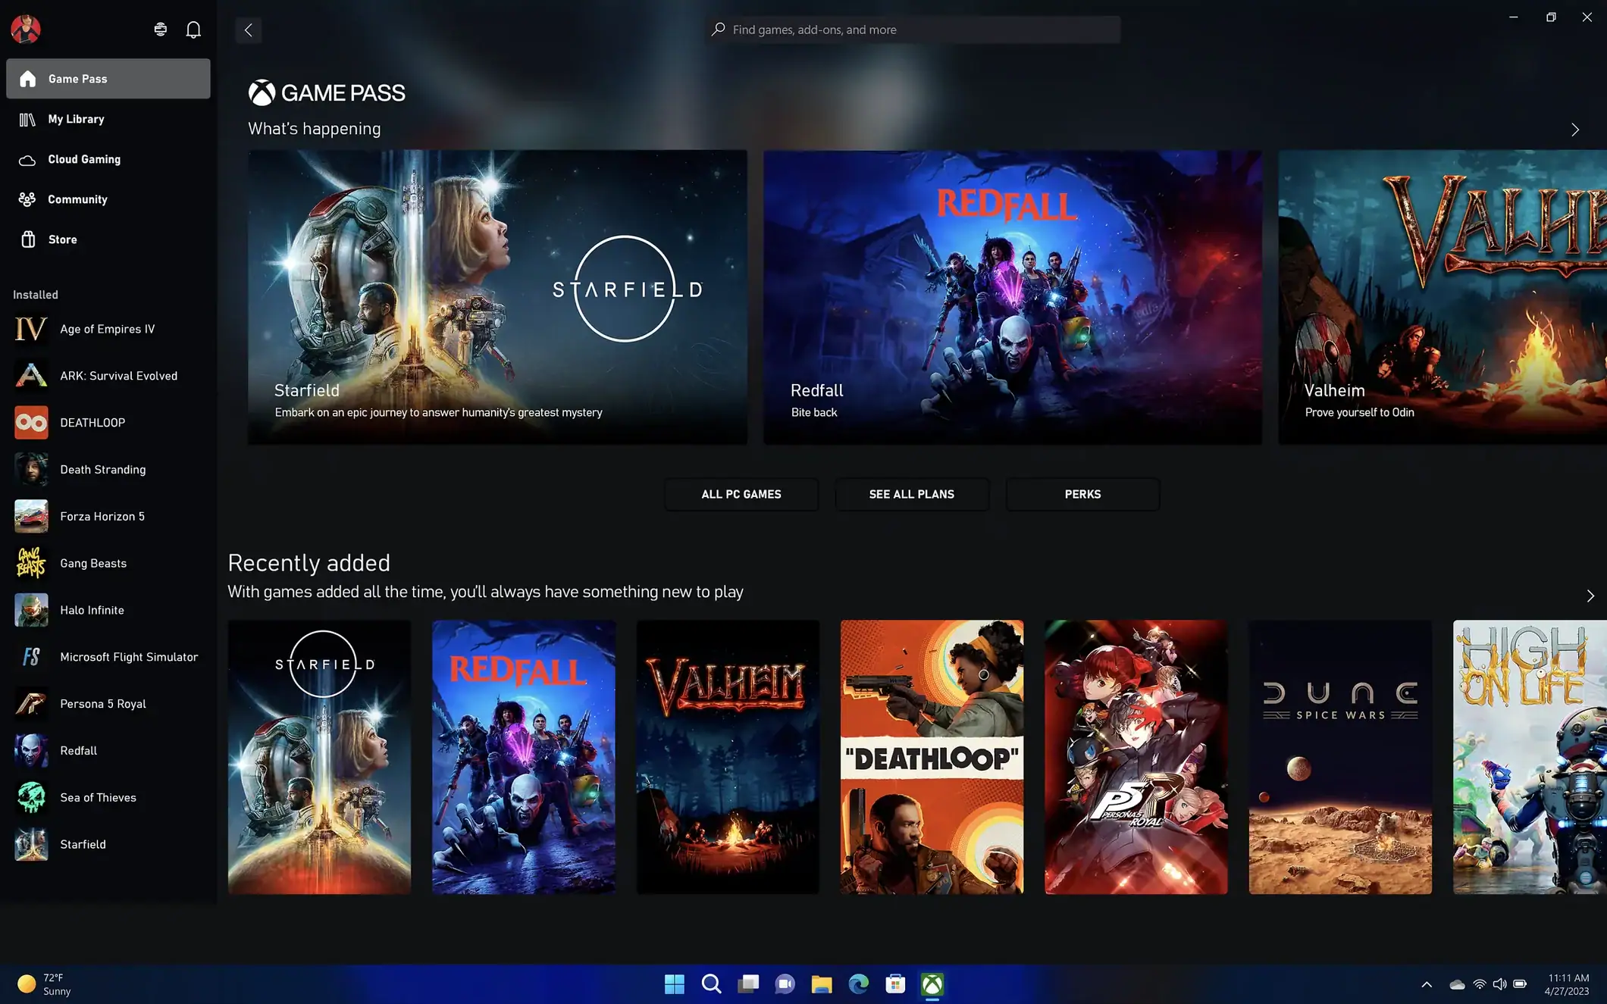1607x1004 pixels.
Task: Select Halo Infinite in the installed games
Action: [92, 610]
